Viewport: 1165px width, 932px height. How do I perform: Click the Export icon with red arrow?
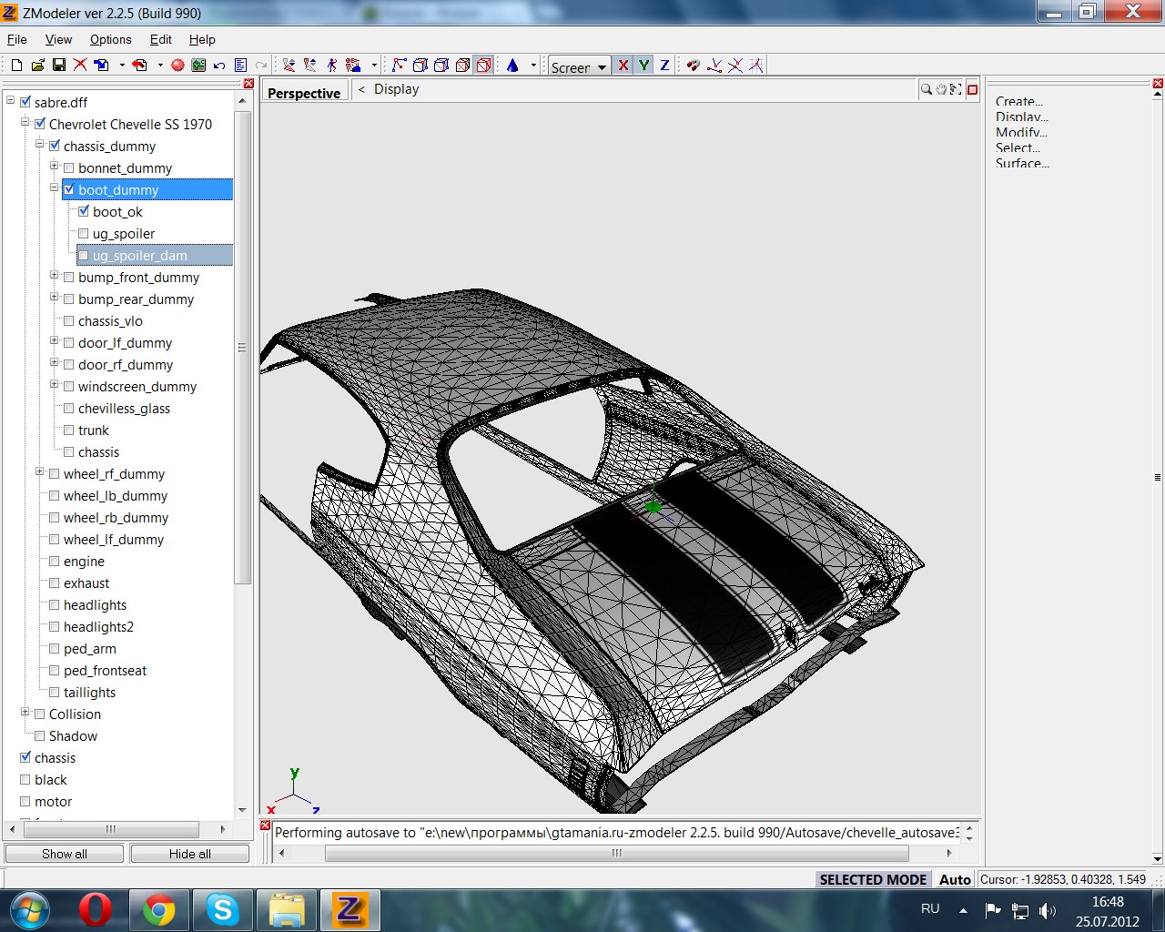click(x=139, y=65)
